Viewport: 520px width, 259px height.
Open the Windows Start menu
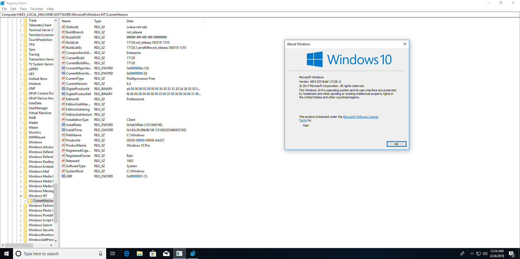point(6,254)
